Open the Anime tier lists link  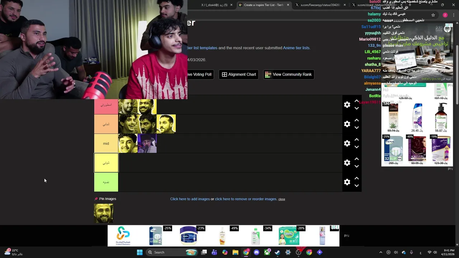point(296,48)
